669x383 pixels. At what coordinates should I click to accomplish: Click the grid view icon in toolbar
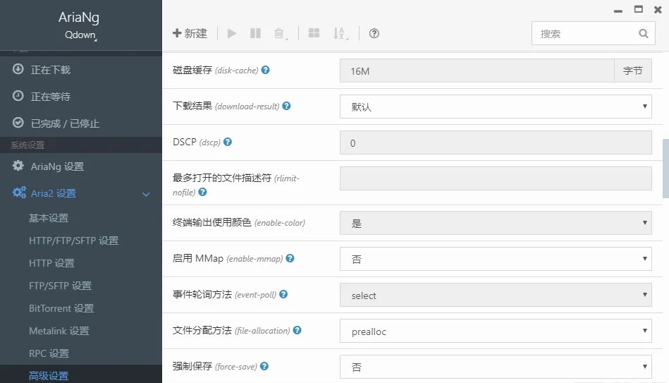[314, 33]
